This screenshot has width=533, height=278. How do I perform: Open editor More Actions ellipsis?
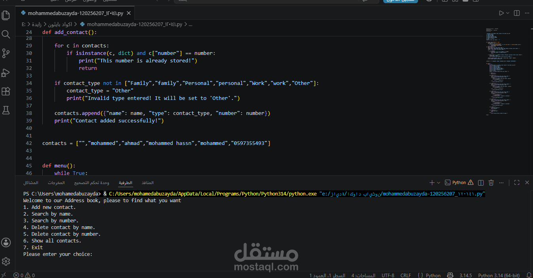coord(527,13)
